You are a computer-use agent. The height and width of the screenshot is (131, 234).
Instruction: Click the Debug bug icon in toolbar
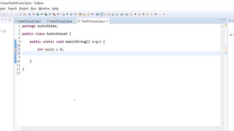pos(29,14)
